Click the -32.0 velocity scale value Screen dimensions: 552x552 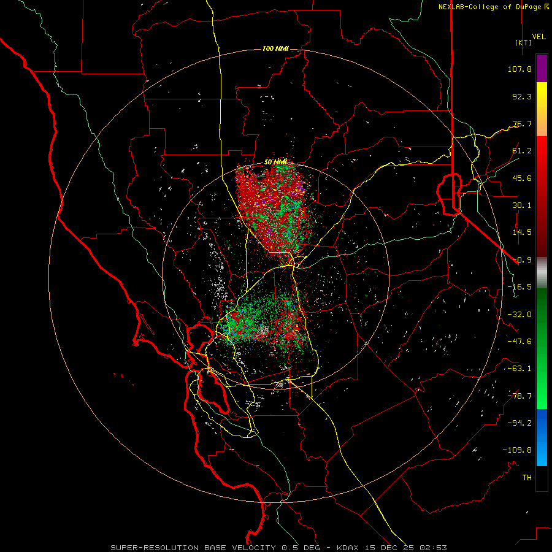point(519,315)
